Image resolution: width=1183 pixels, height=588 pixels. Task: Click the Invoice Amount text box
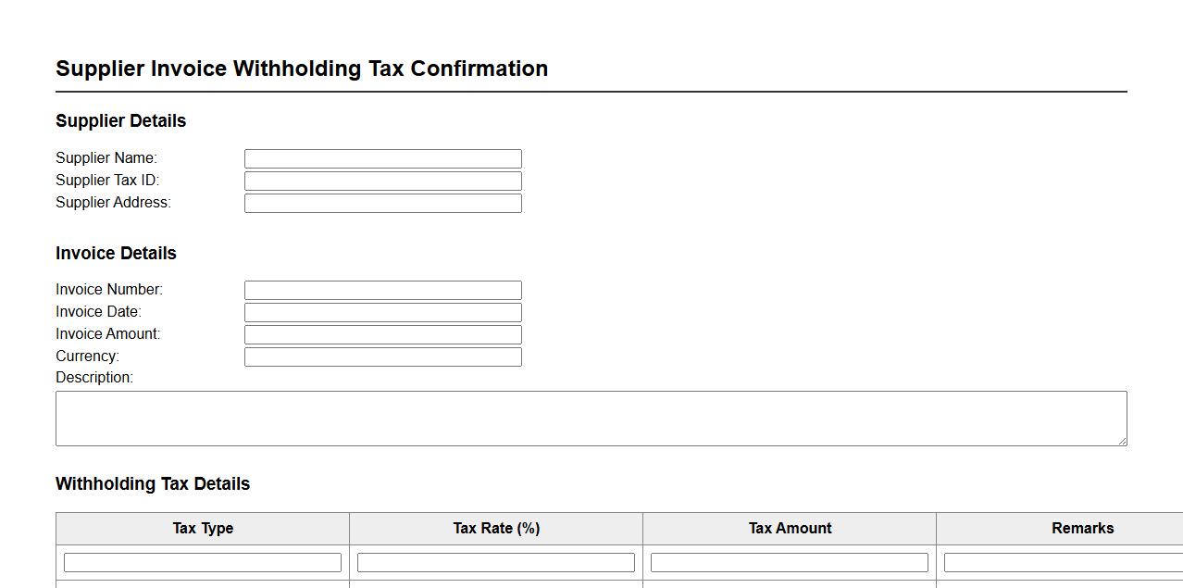click(382, 334)
